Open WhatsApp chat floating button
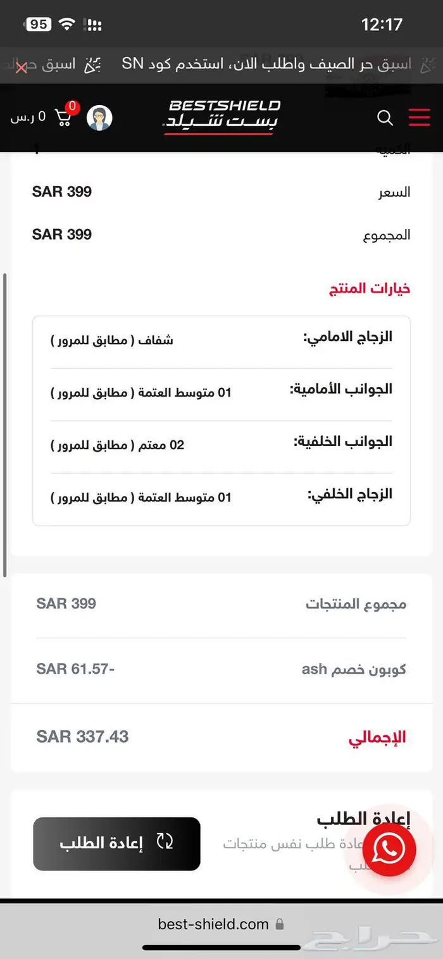 pos(389,849)
